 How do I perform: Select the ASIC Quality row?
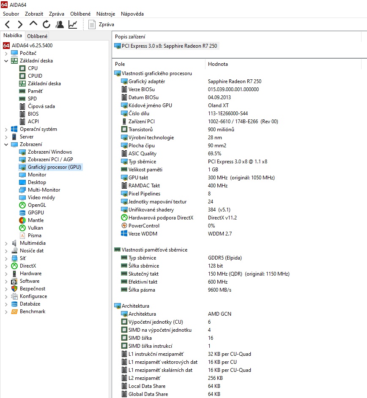[142, 154]
